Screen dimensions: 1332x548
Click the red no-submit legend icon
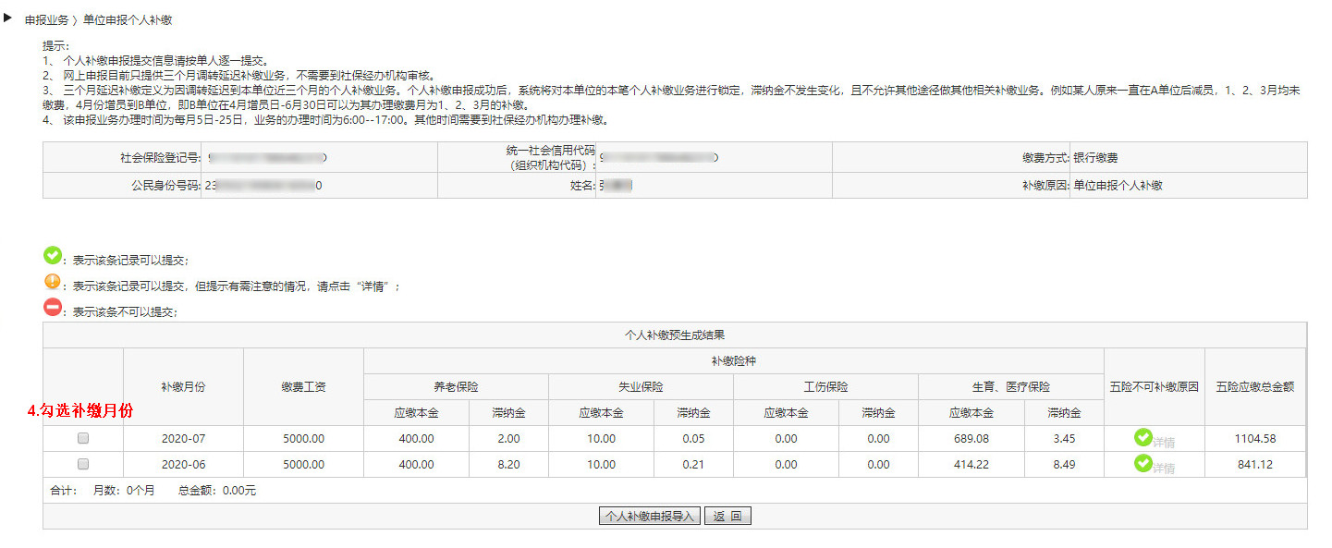pos(53,308)
